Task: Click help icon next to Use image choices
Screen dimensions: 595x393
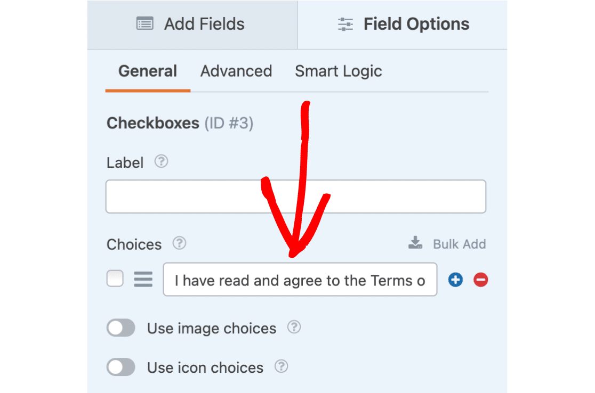Action: click(294, 327)
